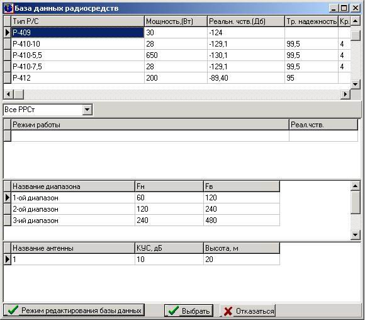
Task: Open the Все РРСт dropdown list
Action: (x=87, y=110)
